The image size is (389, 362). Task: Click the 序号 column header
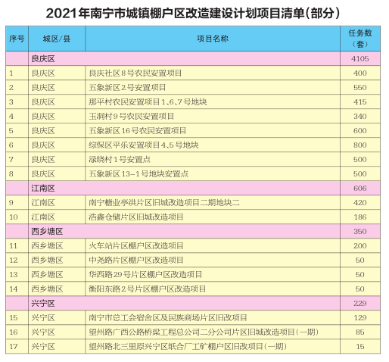(17, 39)
